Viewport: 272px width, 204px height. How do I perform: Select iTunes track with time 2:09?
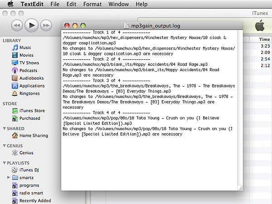coord(265,53)
